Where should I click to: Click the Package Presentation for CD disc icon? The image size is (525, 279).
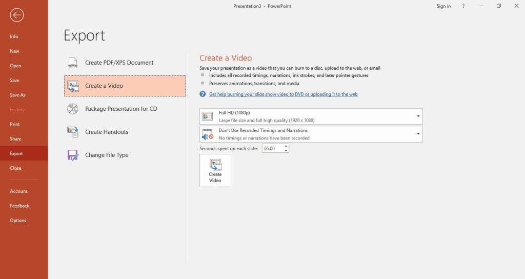[73, 109]
